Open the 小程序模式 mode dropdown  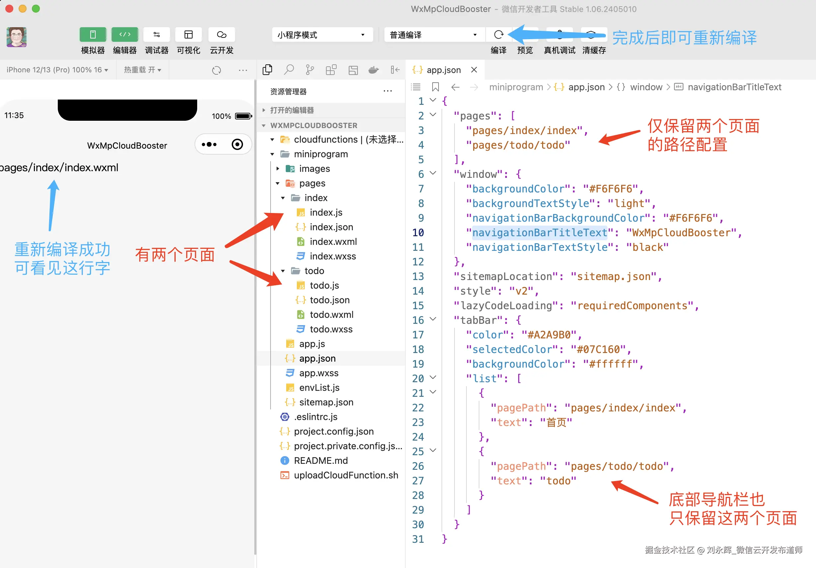tap(322, 35)
